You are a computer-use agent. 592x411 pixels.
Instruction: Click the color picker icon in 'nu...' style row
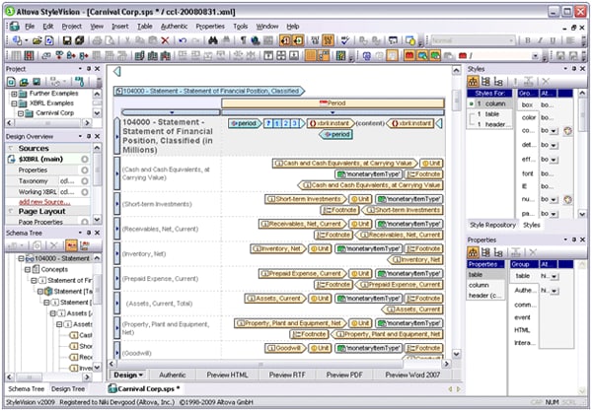coord(568,199)
